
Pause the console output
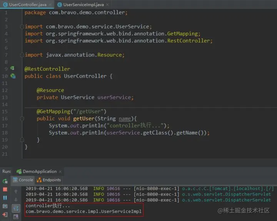pos(5,198)
